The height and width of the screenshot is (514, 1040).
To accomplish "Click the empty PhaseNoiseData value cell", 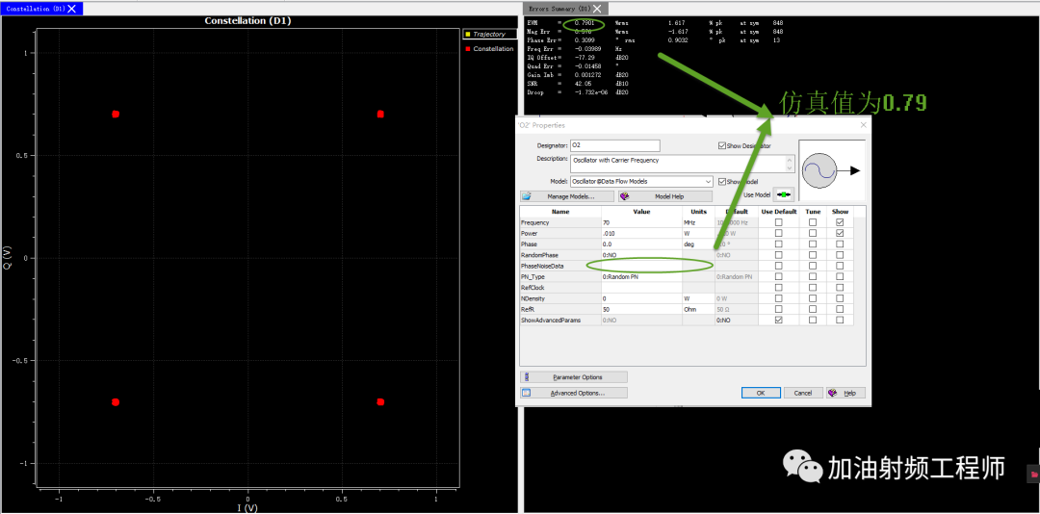I will tap(641, 266).
